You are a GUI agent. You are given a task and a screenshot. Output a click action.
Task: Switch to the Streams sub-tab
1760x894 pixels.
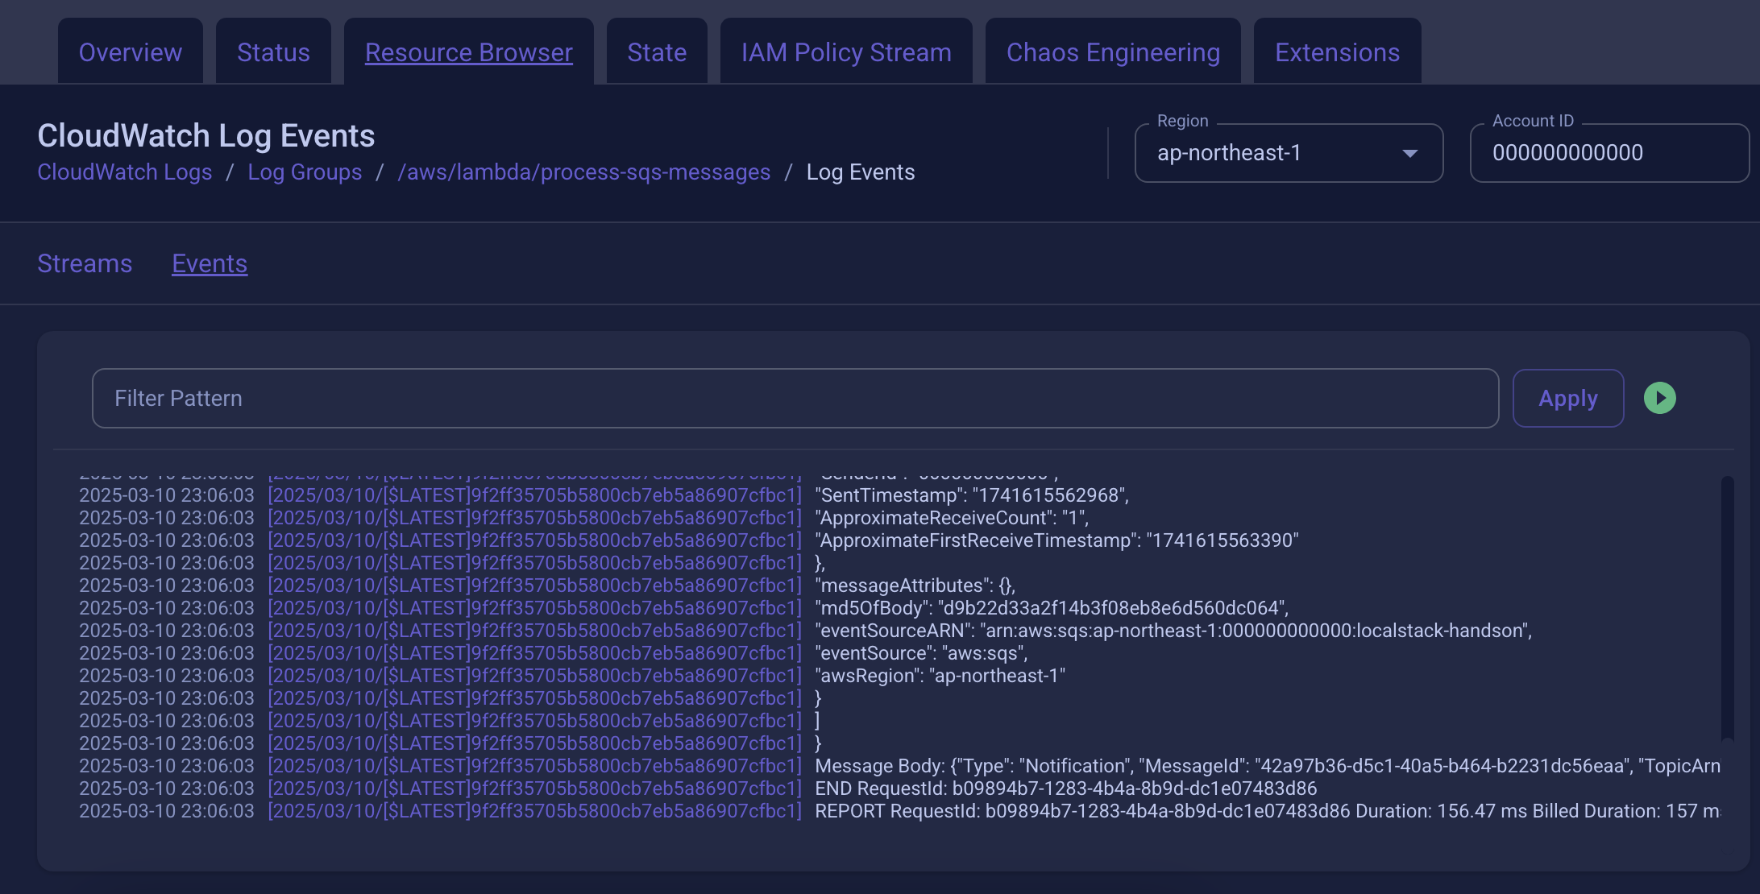[x=85, y=263]
